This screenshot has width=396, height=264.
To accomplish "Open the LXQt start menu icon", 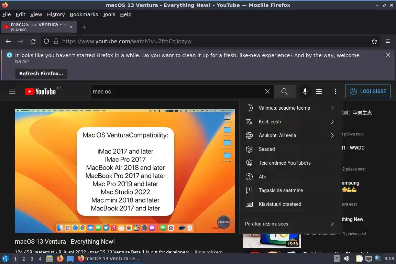I will (x=5, y=258).
